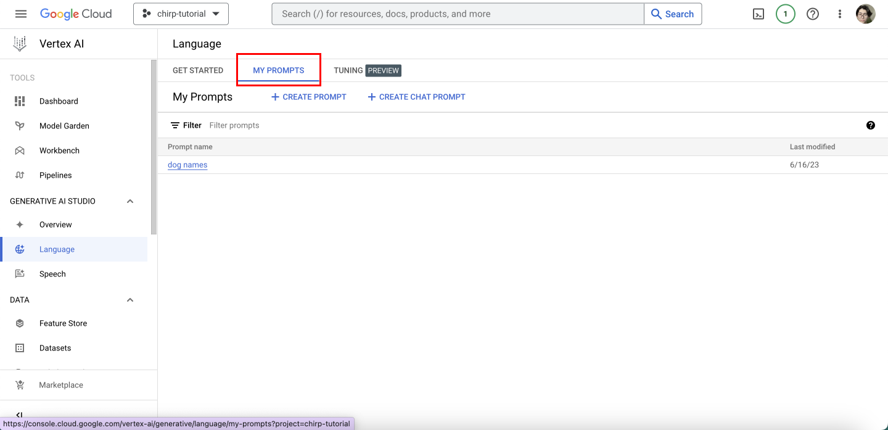Click the user account avatar
Image resolution: width=888 pixels, height=430 pixels.
tap(866, 14)
